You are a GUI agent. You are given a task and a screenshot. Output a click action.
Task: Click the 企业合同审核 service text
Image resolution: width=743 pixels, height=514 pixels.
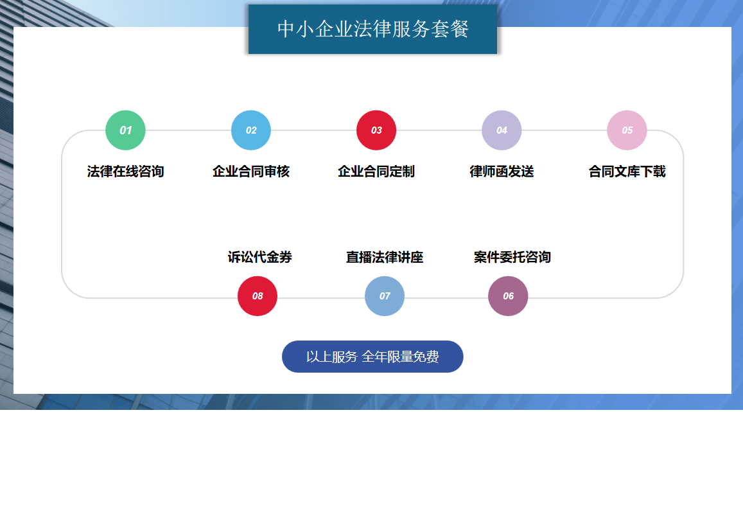click(251, 172)
